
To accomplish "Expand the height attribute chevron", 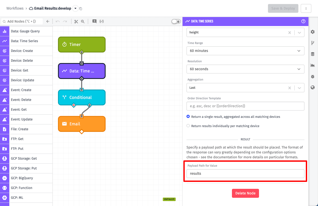I will 299,32.
